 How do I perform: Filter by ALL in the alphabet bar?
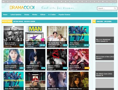[x=4, y=1]
